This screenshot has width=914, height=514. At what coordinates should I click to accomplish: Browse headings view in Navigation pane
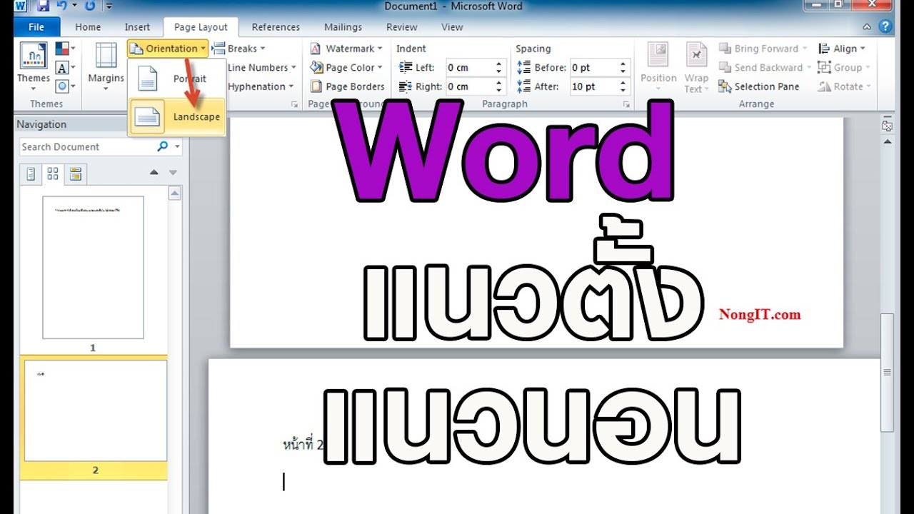coord(31,173)
